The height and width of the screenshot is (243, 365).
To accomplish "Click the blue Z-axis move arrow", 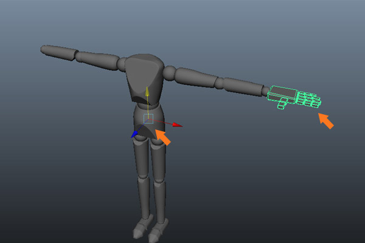I will point(134,134).
